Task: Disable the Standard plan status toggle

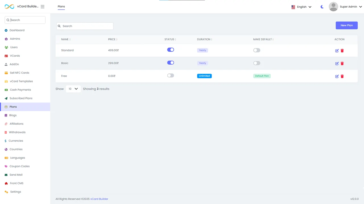Action: click(171, 50)
